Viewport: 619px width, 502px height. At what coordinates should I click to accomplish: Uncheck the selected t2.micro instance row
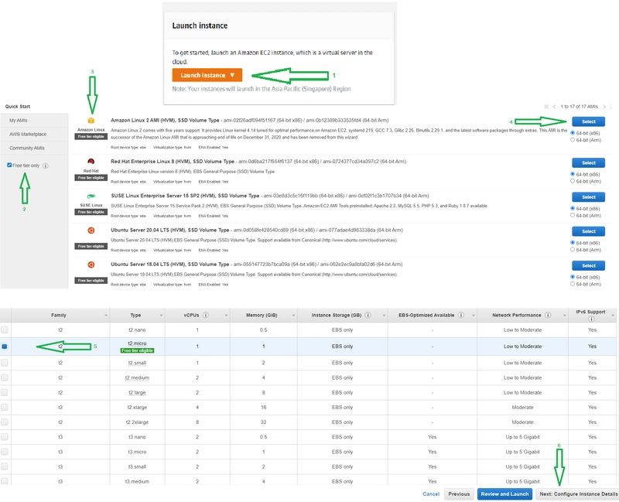[5, 346]
